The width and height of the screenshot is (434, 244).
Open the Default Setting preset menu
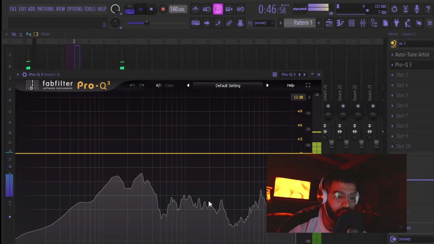pyautogui.click(x=228, y=85)
